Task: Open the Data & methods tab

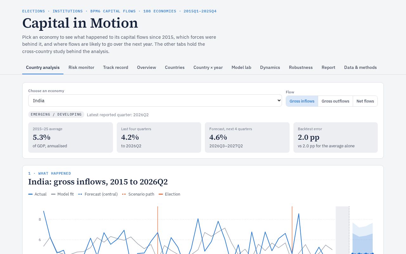Action: click(360, 67)
